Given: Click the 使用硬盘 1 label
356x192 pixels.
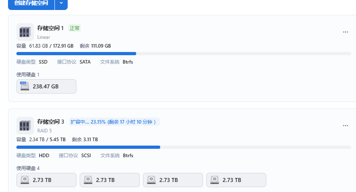Looking at the screenshot, I should (x=28, y=75).
